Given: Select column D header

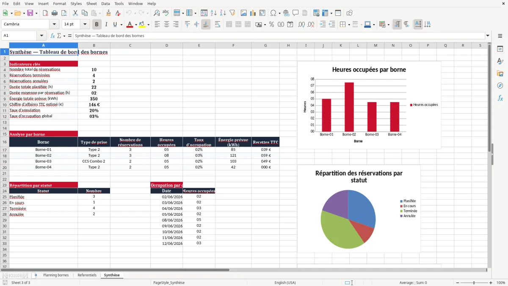Looking at the screenshot, I should pyautogui.click(x=166, y=45).
